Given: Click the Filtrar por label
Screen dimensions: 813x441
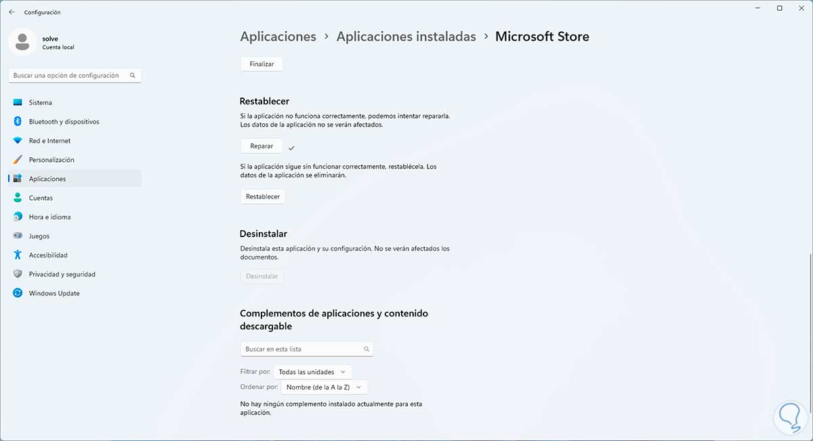Looking at the screenshot, I should pyautogui.click(x=255, y=372).
